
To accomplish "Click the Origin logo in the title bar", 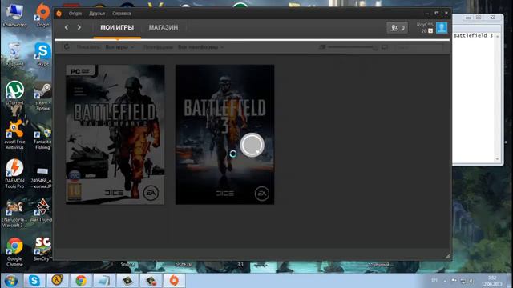I will pyautogui.click(x=59, y=14).
